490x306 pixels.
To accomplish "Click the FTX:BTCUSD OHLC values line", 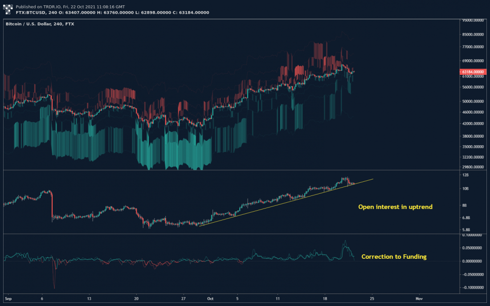I will (112, 12).
